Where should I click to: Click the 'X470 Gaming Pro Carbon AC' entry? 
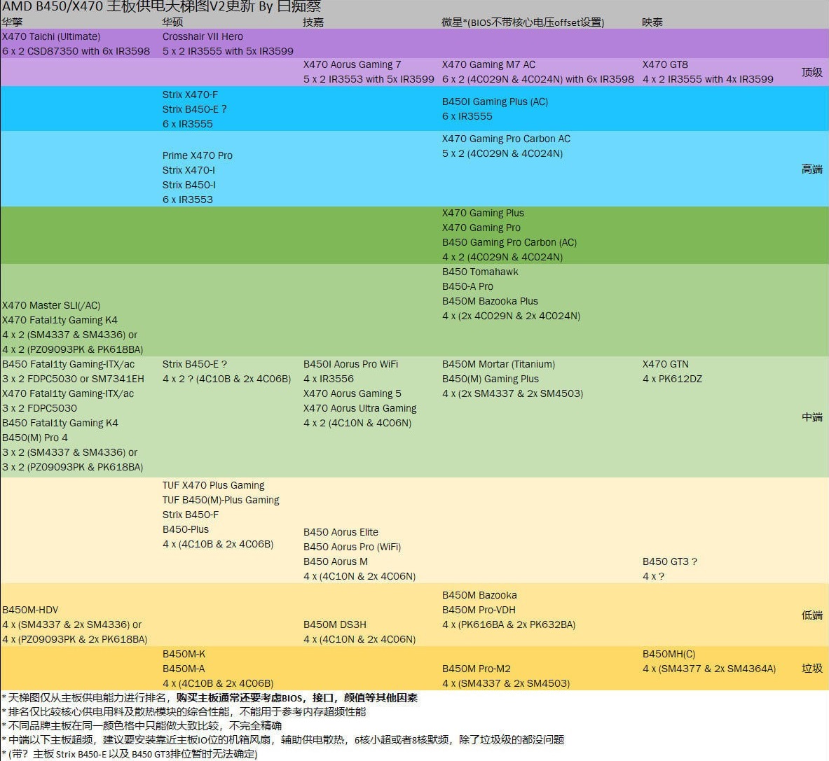click(x=506, y=139)
